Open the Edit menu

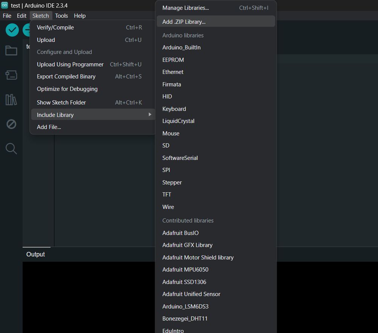point(21,16)
